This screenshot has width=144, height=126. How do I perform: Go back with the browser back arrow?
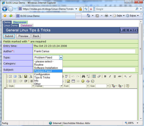5,9
